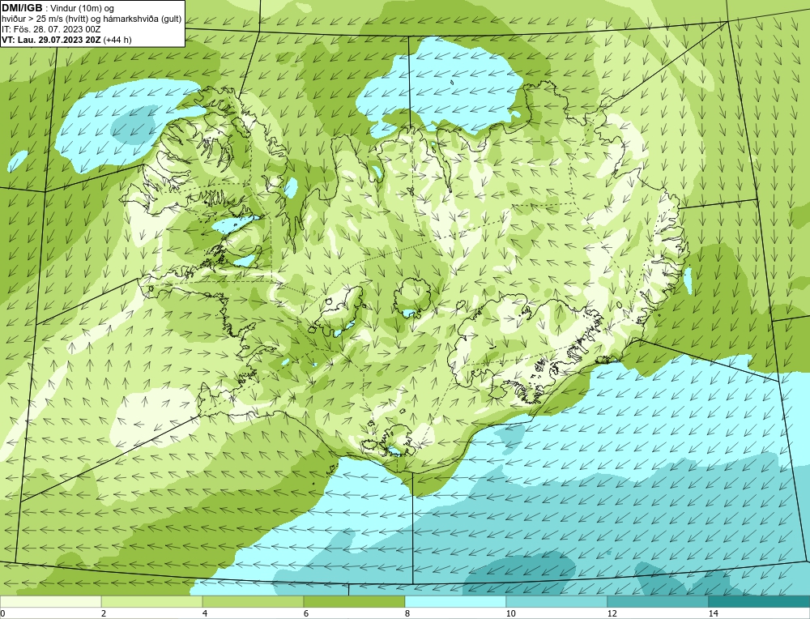This screenshot has height=619, width=810.
Task: Click the 12–14 m/s teal legend swatch
Action: tap(658, 601)
